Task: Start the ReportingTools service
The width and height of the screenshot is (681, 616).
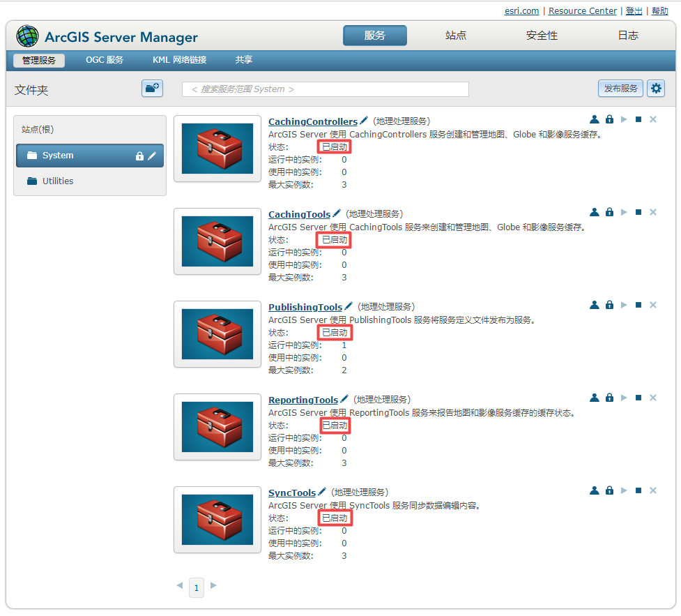Action: pyautogui.click(x=624, y=398)
